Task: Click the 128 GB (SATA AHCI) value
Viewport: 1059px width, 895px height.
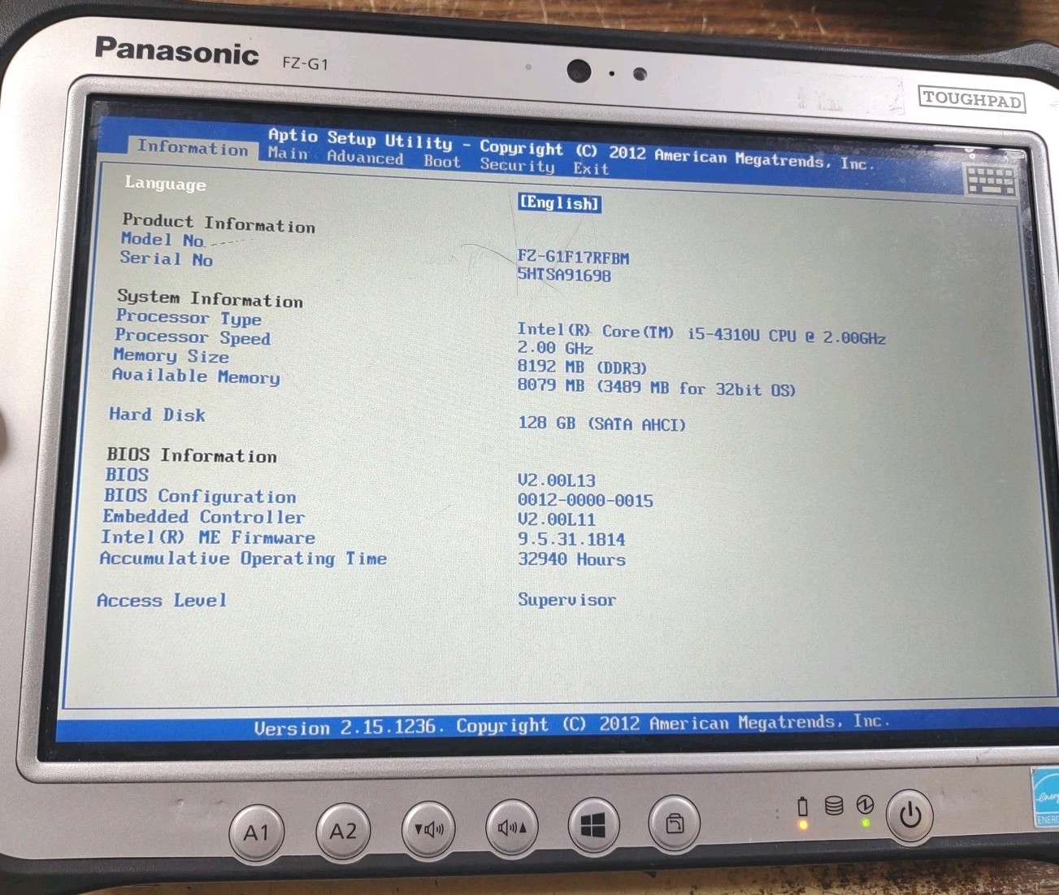Action: coord(602,424)
